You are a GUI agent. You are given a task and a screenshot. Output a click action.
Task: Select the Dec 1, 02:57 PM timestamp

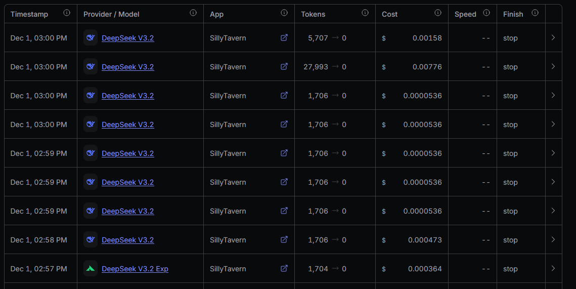tap(38, 269)
